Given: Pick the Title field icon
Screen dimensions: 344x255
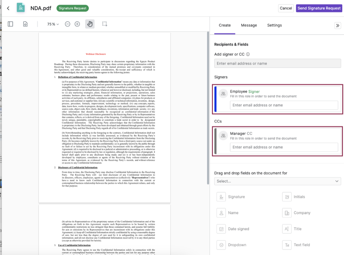Looking at the screenshot, I should pos(287,229).
